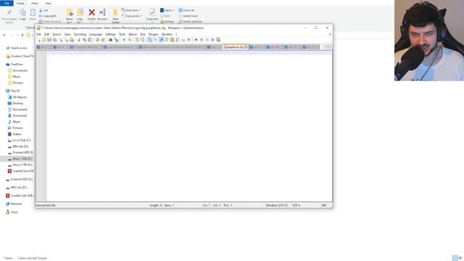Image resolution: width=464 pixels, height=261 pixels.
Task: Click the Rename icon in Explorer ribbon
Action: click(x=102, y=12)
